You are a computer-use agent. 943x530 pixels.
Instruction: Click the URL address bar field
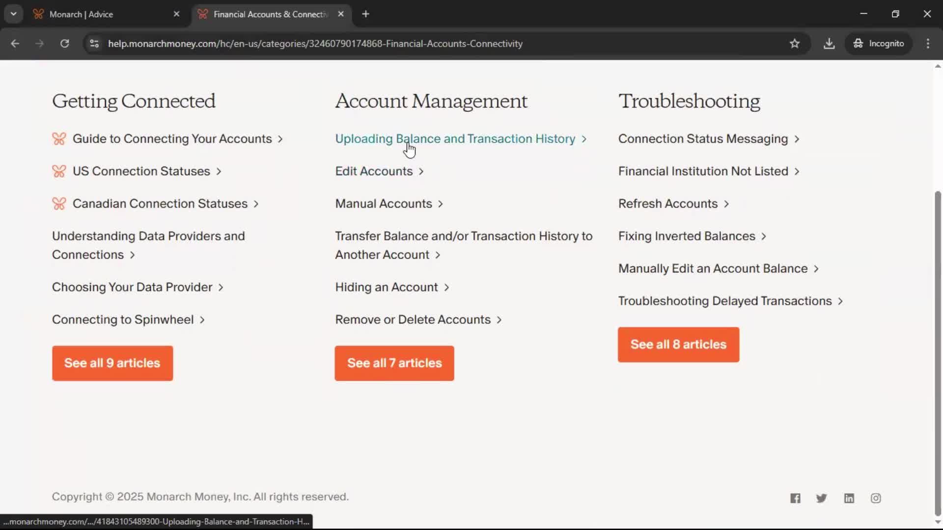(314, 44)
